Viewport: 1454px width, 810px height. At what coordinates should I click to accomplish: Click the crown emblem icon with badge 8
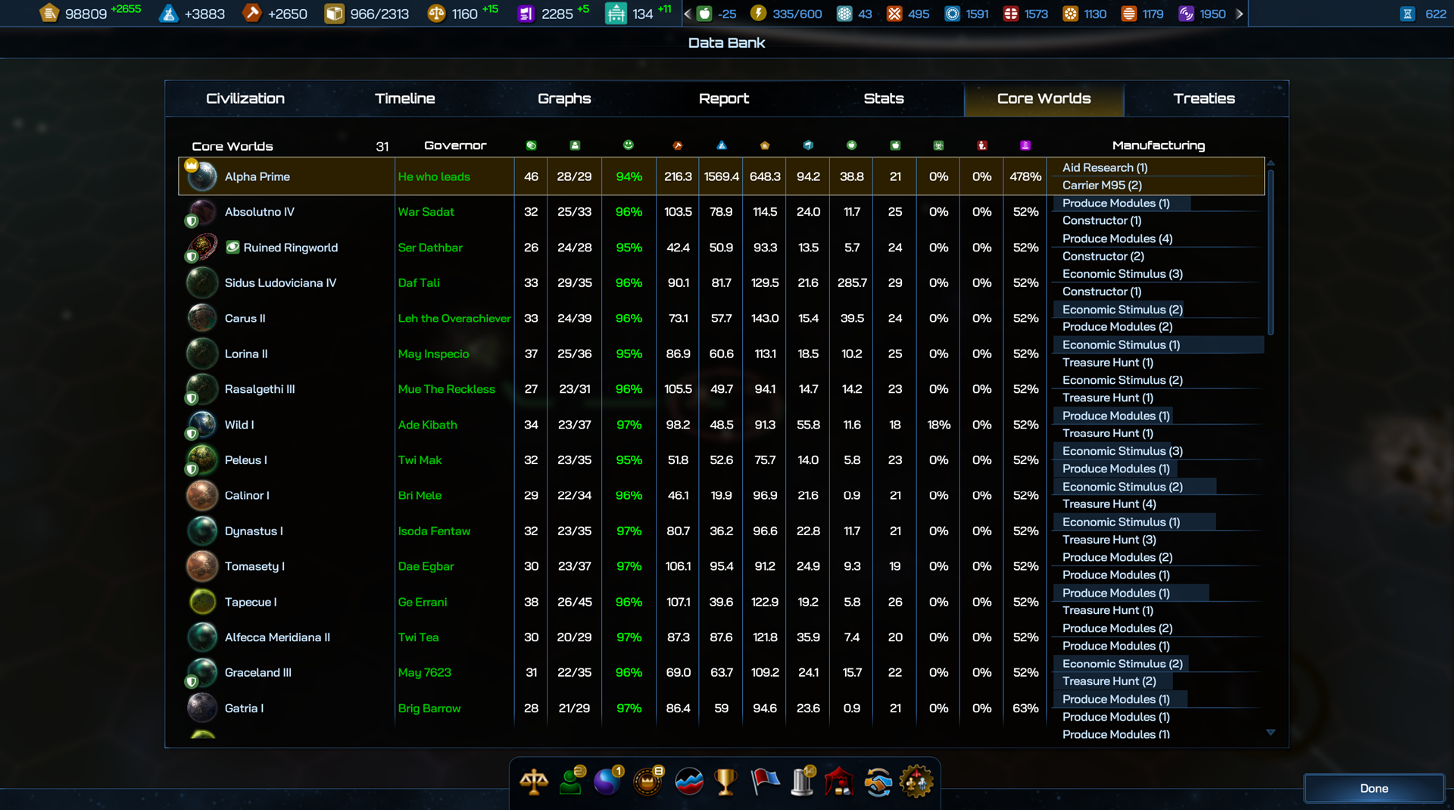[648, 782]
